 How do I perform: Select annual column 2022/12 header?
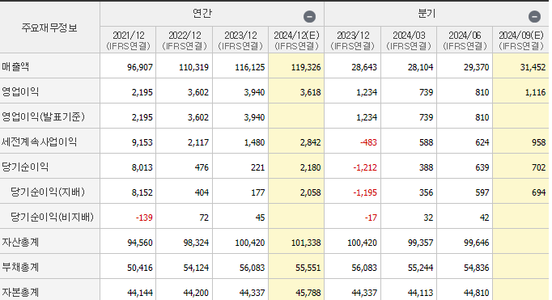coord(185,40)
